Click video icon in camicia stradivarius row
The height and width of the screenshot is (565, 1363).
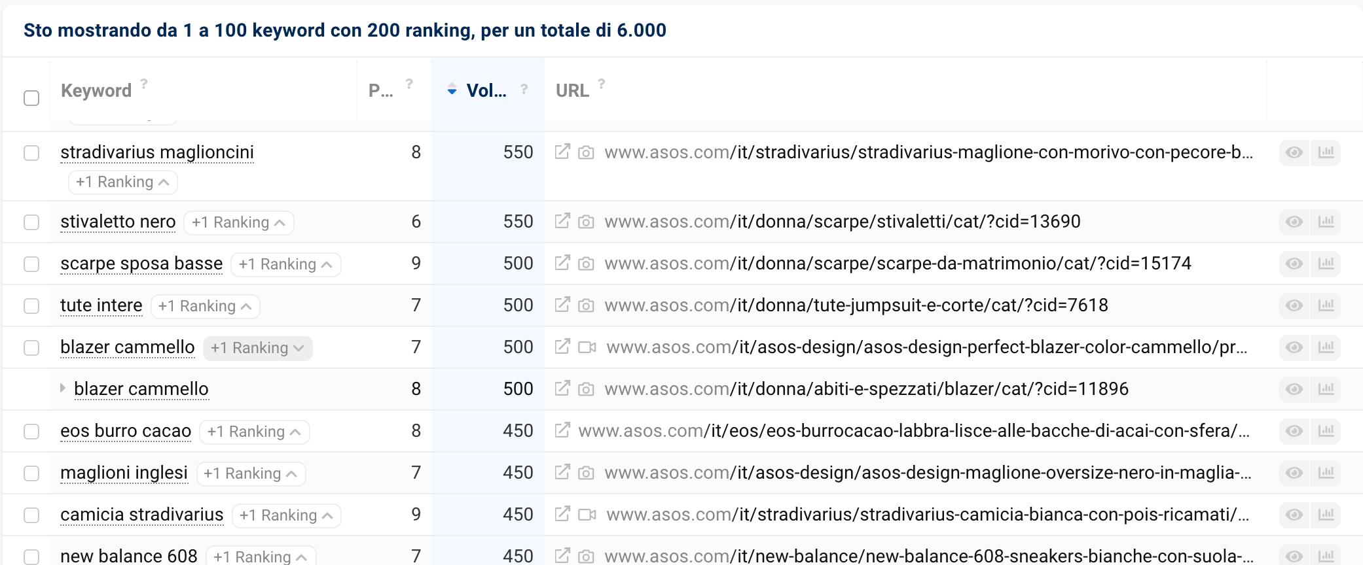coord(587,515)
